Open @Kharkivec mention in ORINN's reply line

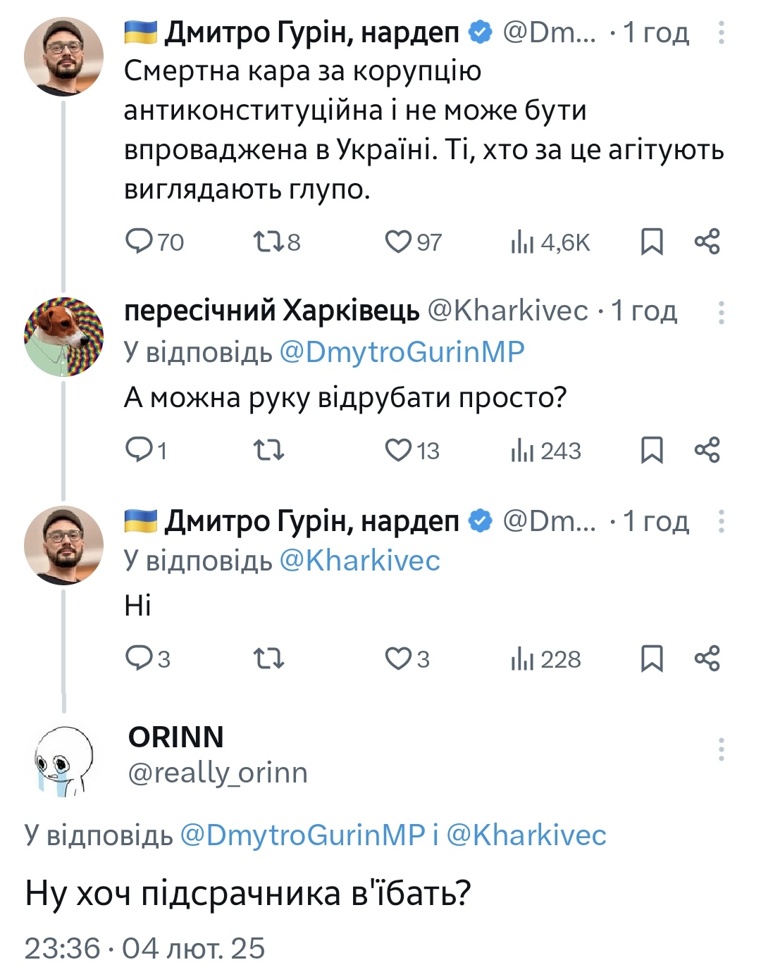[x=526, y=835]
